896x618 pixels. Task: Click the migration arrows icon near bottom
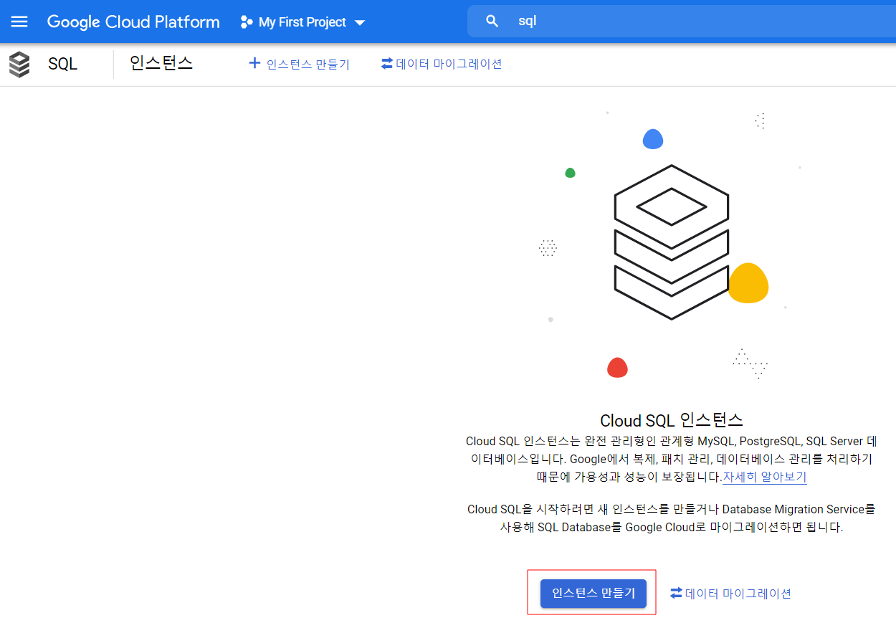tap(677, 593)
